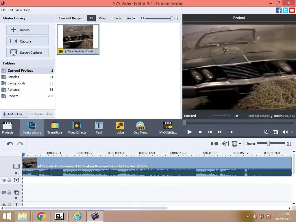
Task: Click the video effects track star icon
Action: (16, 180)
